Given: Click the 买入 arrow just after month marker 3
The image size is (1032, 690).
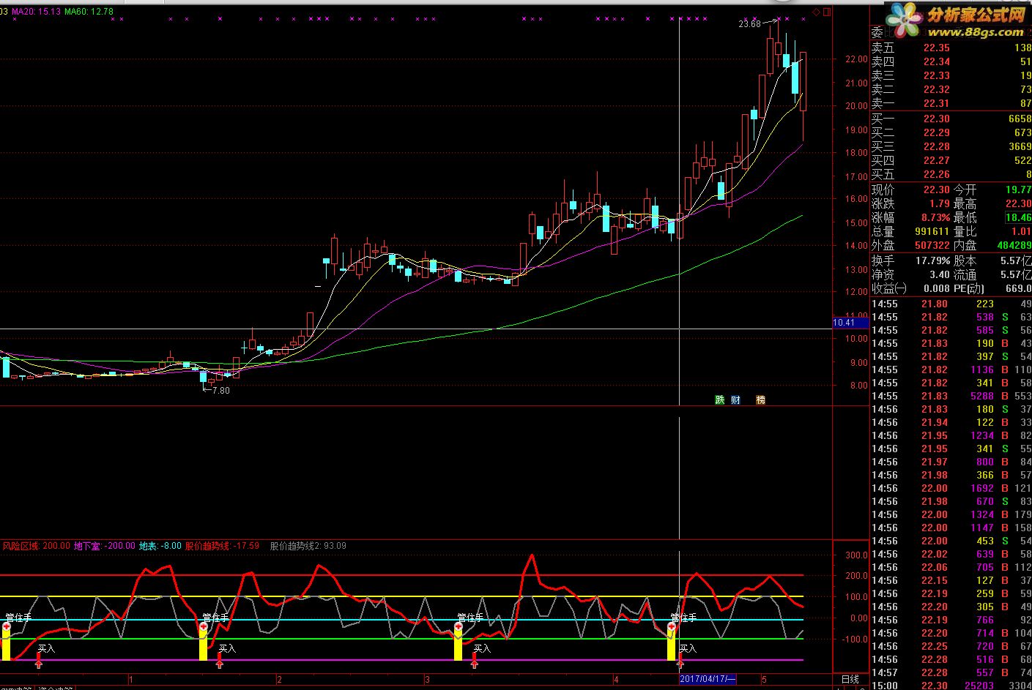Looking at the screenshot, I should tap(475, 662).
